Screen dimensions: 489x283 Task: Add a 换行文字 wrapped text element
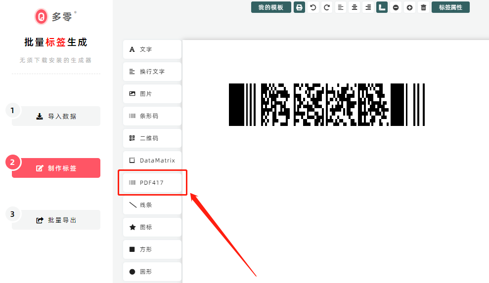(152, 72)
